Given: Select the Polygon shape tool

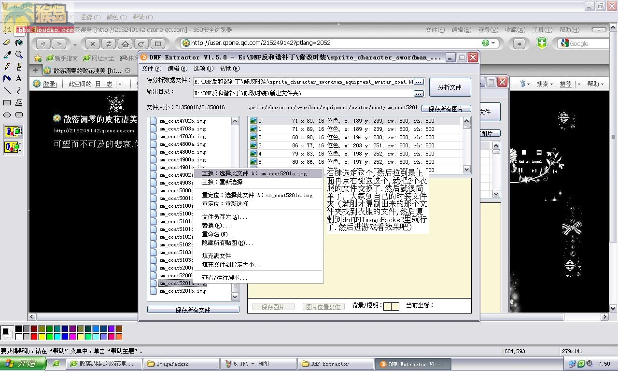Looking at the screenshot, I should (19, 103).
